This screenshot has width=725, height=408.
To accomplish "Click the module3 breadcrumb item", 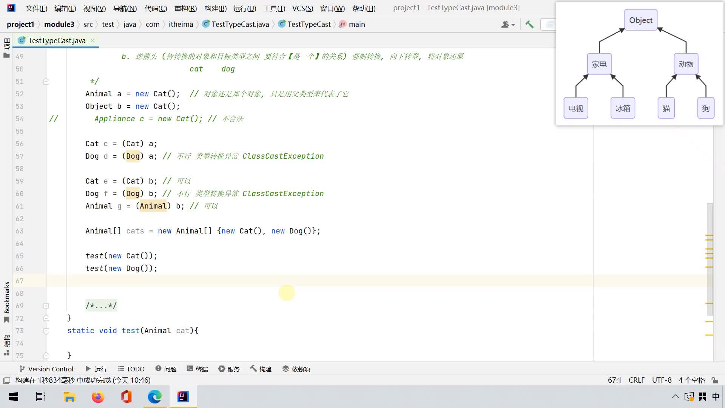I will (x=59, y=24).
